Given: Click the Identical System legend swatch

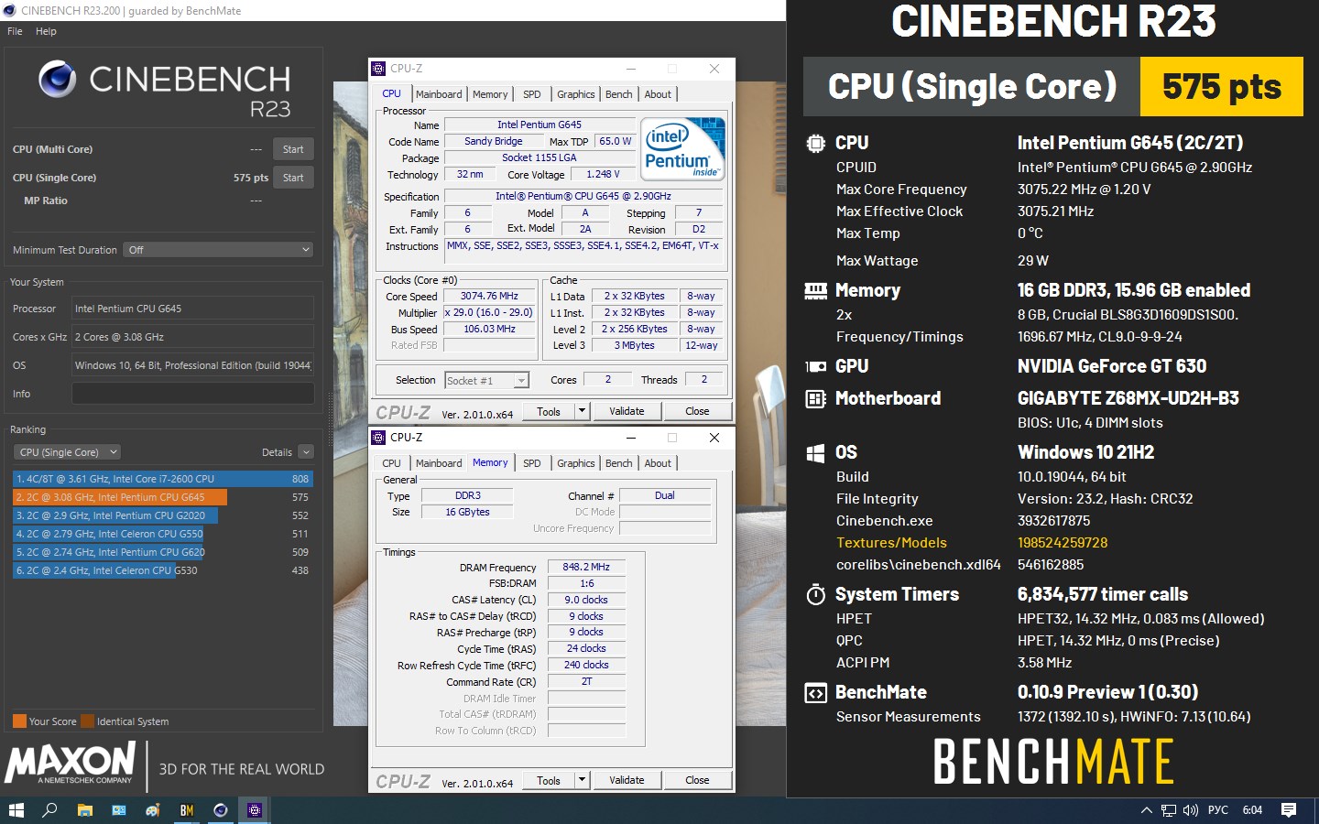Looking at the screenshot, I should click(x=87, y=721).
